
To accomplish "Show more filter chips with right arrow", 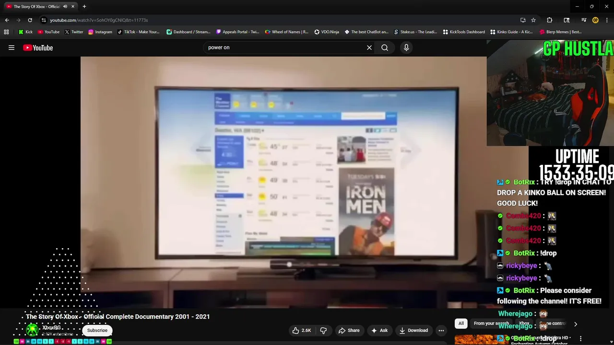I will tap(576, 324).
